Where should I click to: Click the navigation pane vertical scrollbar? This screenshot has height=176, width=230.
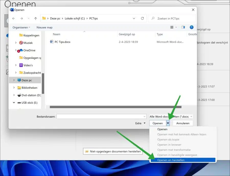[x=43, y=83]
